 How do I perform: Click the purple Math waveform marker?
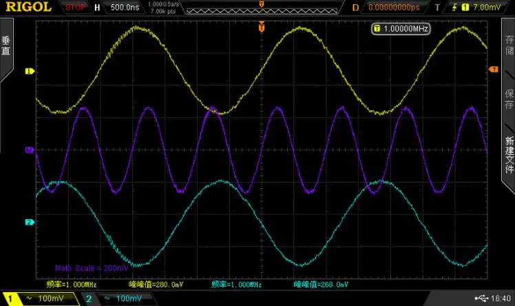[x=29, y=150]
